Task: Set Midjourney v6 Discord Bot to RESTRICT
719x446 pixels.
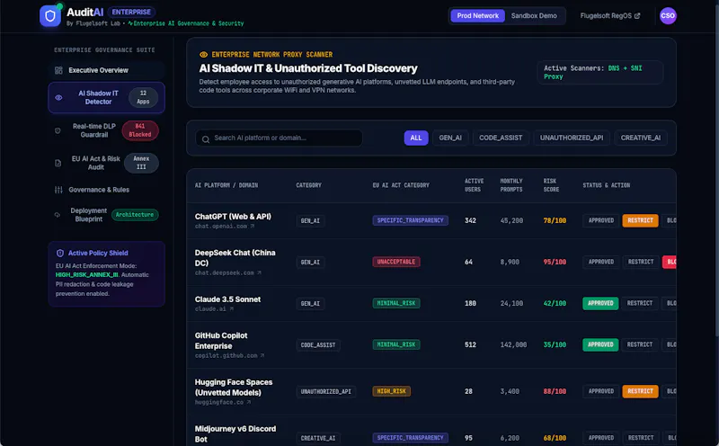Action: (640, 438)
